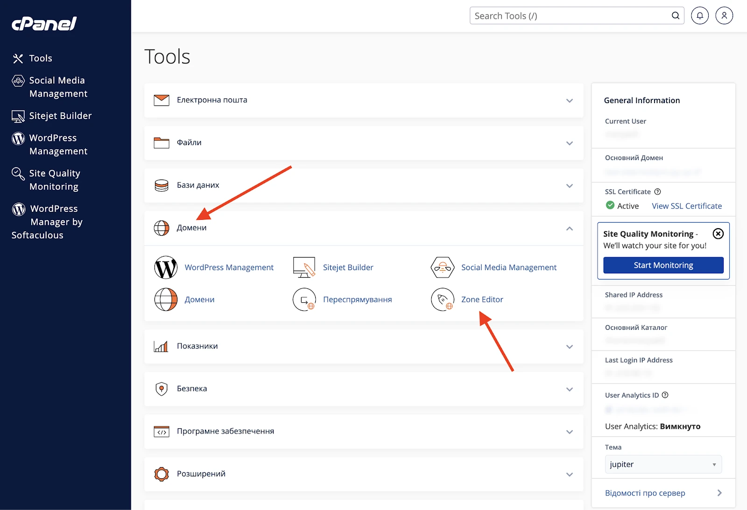Viewport: 747px width, 510px height.
Task: Click the Електронна пошта section title
Action: coord(212,100)
